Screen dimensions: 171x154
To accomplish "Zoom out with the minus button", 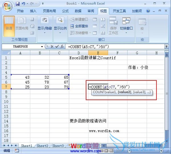I will [x=129, y=151].
